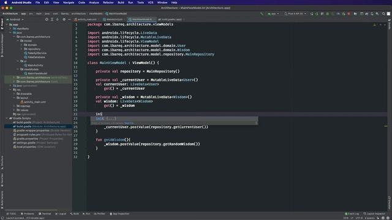Click Expand All icon in Project panel header
The image size is (392, 220).
[x=52, y=19]
